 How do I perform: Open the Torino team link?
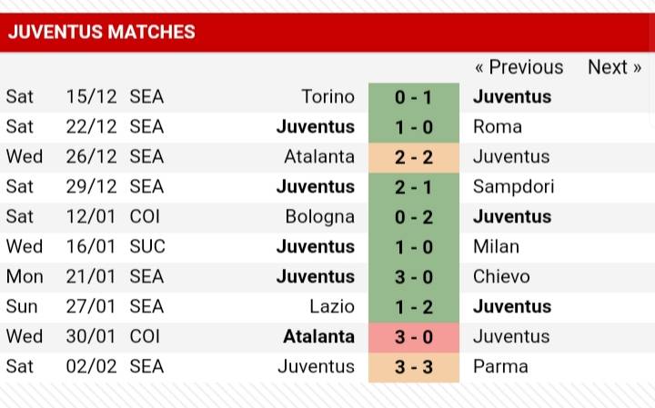coord(327,97)
